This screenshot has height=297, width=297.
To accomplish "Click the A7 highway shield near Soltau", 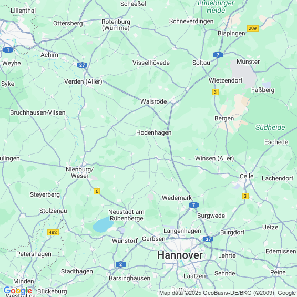I will pos(218,55).
